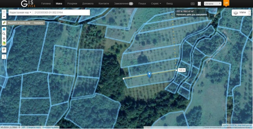This screenshot has width=253, height=129.
Task: Open the envelope messages icon
Action: point(193,4)
